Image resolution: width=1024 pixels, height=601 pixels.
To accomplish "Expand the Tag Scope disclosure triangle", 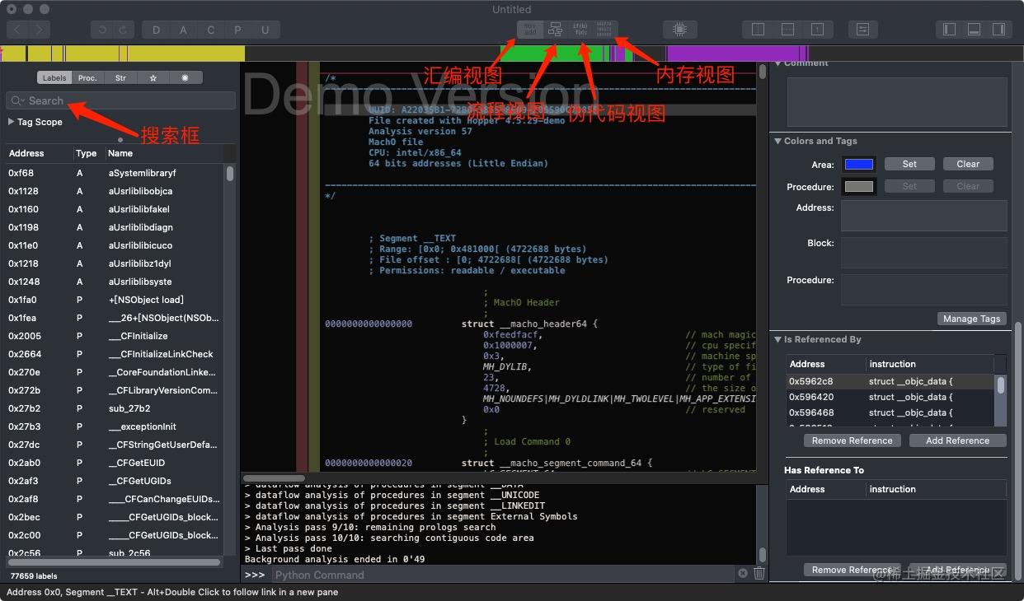I will pos(11,122).
